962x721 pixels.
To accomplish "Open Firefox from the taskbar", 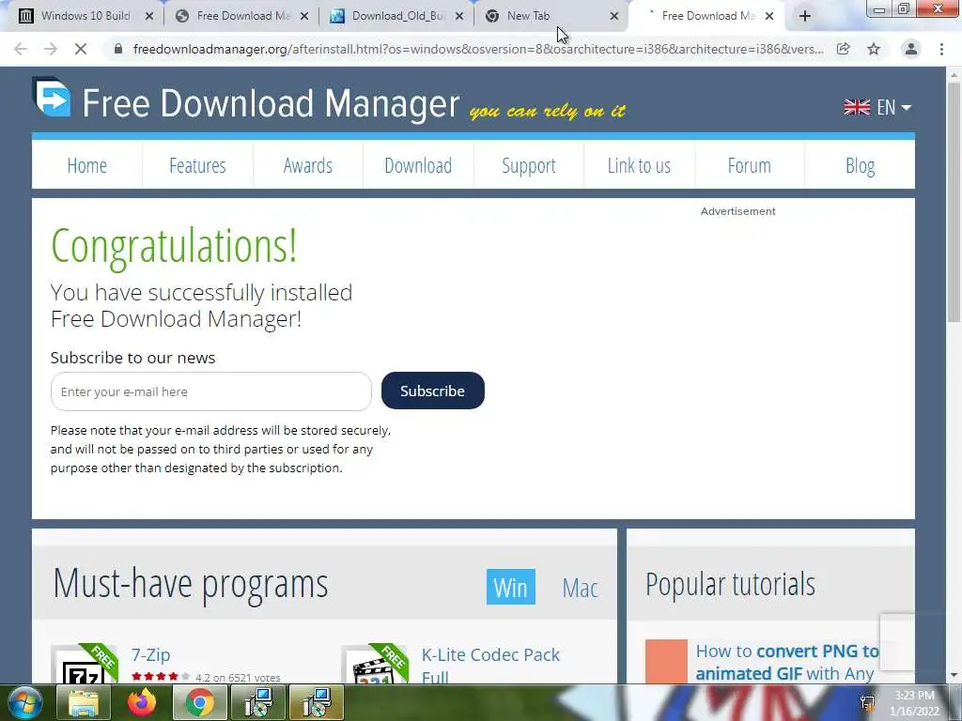I will [142, 702].
